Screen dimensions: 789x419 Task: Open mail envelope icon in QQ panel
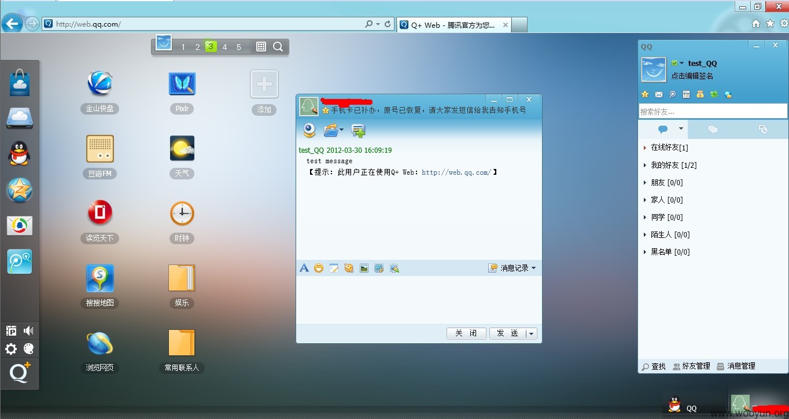tap(659, 94)
